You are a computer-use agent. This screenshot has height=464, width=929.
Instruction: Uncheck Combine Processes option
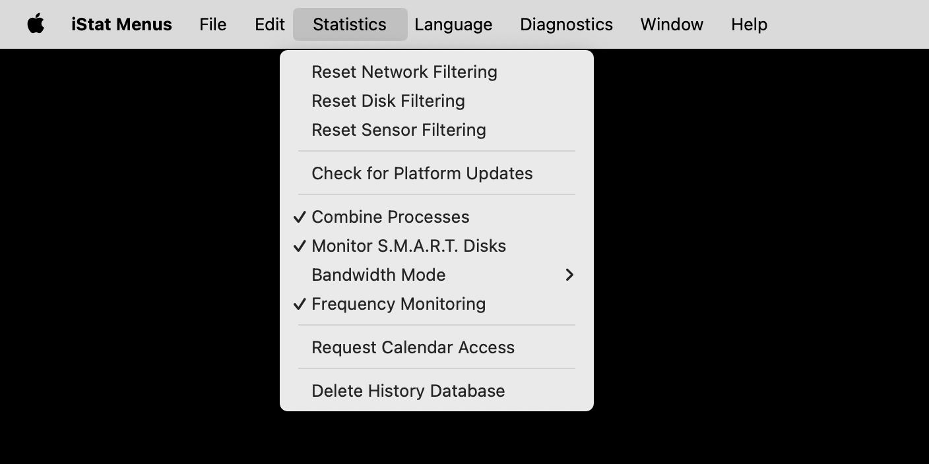[x=437, y=217]
